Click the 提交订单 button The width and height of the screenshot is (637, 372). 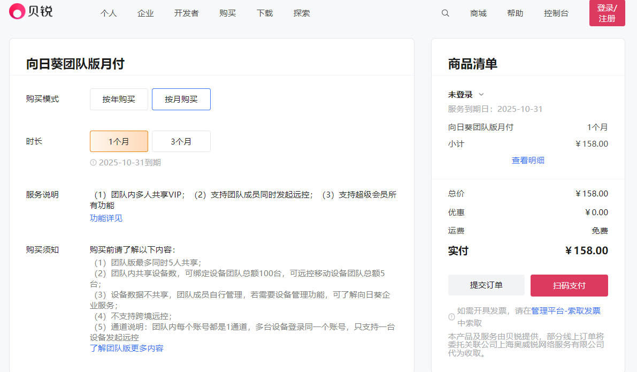pyautogui.click(x=486, y=285)
